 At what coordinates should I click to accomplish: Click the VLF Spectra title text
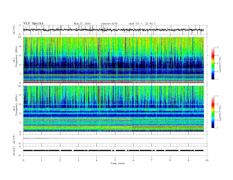[33, 23]
